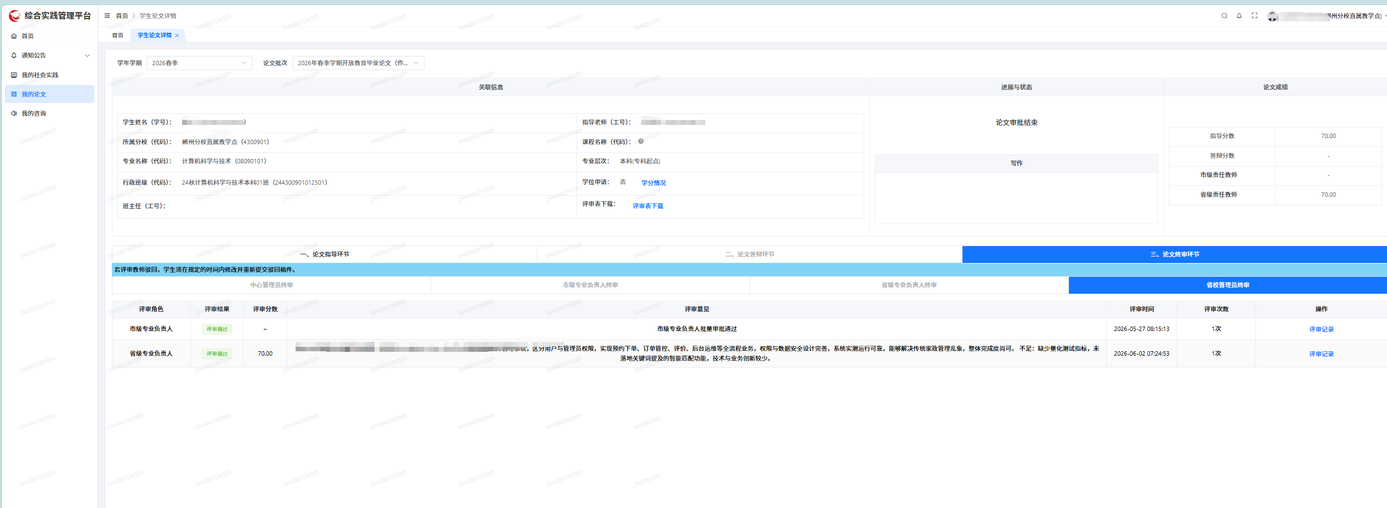Viewport: 1387px width, 508px height.
Task: Click the 论文成绩 section header
Action: (1275, 87)
